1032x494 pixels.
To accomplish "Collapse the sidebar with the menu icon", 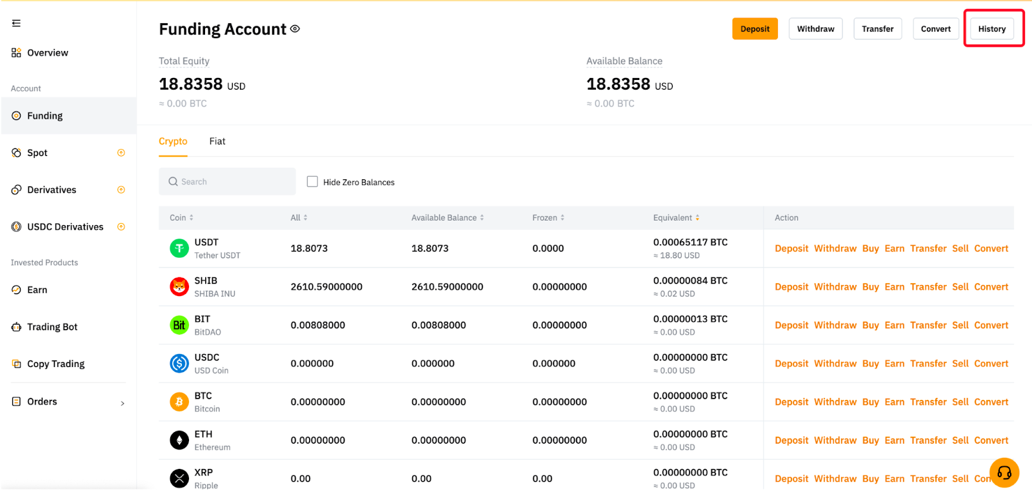I will click(16, 23).
